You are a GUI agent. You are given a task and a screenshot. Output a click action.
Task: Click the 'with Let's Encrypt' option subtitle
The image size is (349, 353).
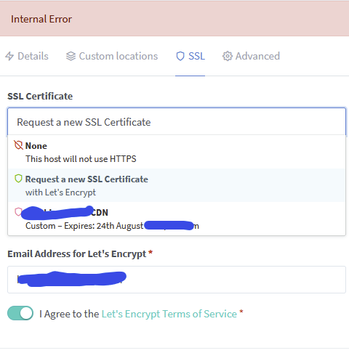(60, 192)
